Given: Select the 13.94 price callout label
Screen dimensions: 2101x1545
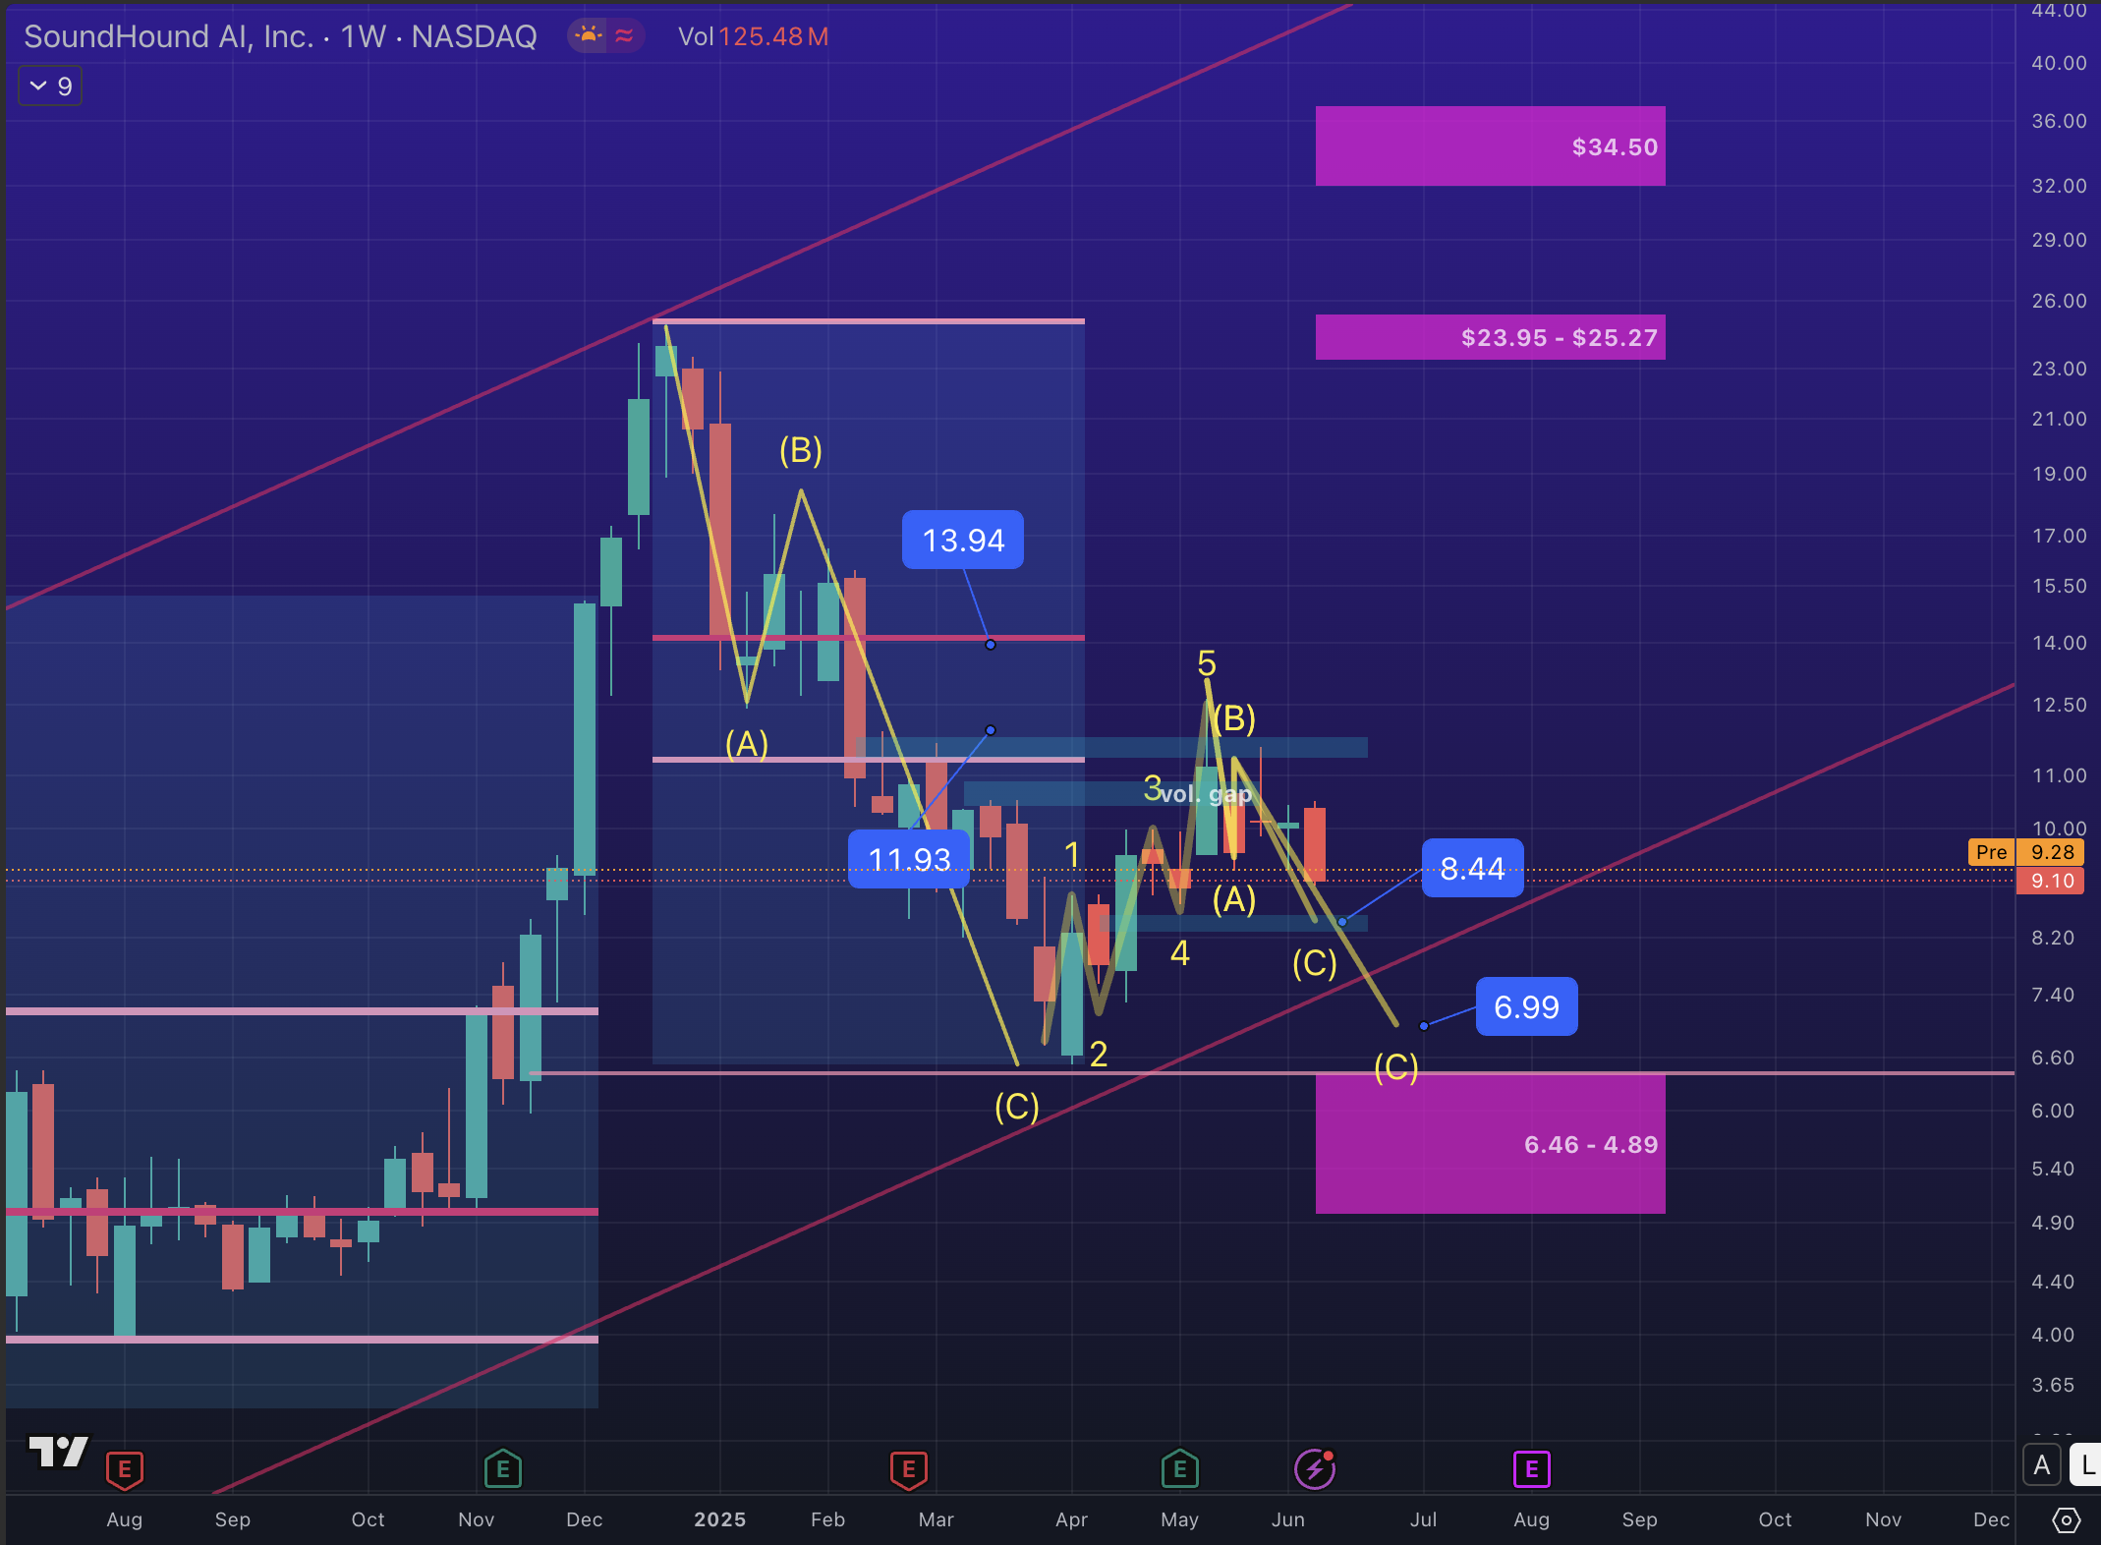Looking at the screenshot, I should 962,540.
